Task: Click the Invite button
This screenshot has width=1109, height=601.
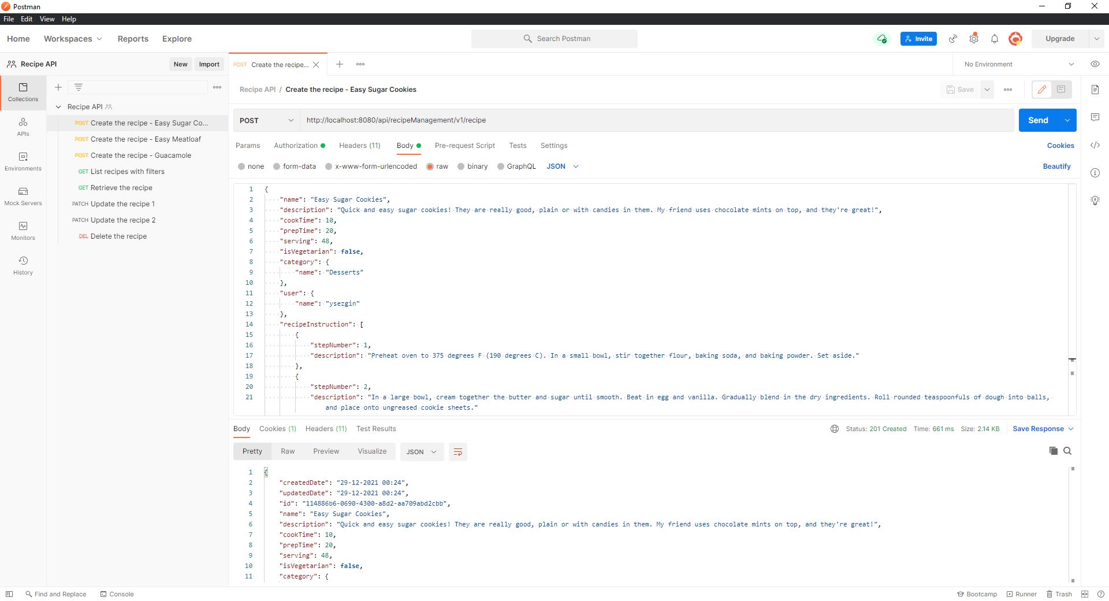Action: pos(918,39)
